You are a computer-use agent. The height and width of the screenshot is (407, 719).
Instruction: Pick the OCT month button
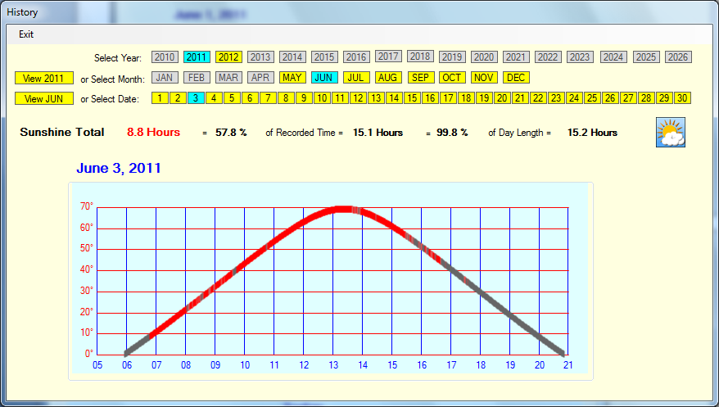(x=452, y=78)
